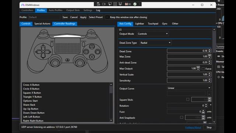Click D-pad left on the controller image
The width and height of the screenshot is (236, 133).
tap(38, 52)
